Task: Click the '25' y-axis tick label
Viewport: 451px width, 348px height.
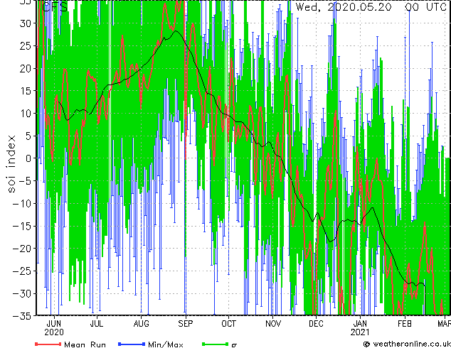Action: click(x=26, y=46)
